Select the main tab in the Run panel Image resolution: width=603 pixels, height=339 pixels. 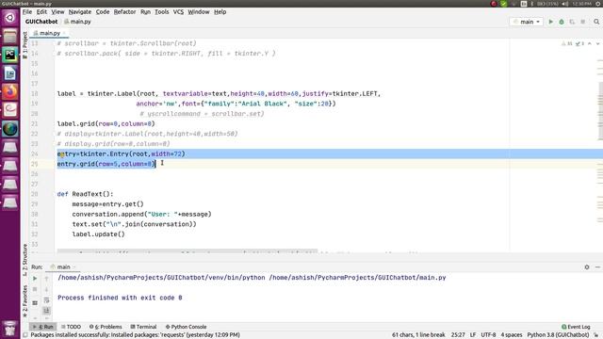click(63, 266)
